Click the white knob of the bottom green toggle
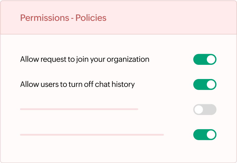 211,135
